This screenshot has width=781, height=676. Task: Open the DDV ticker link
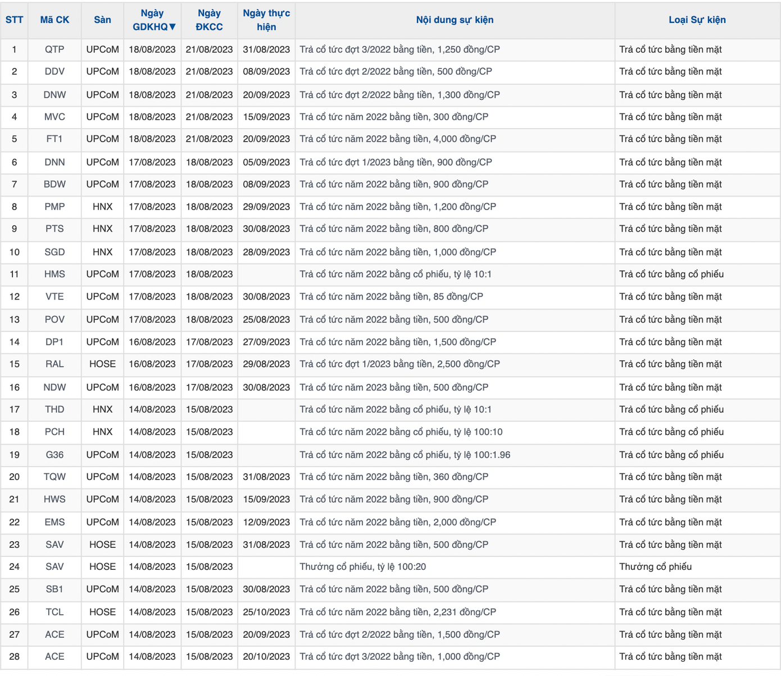click(x=55, y=71)
